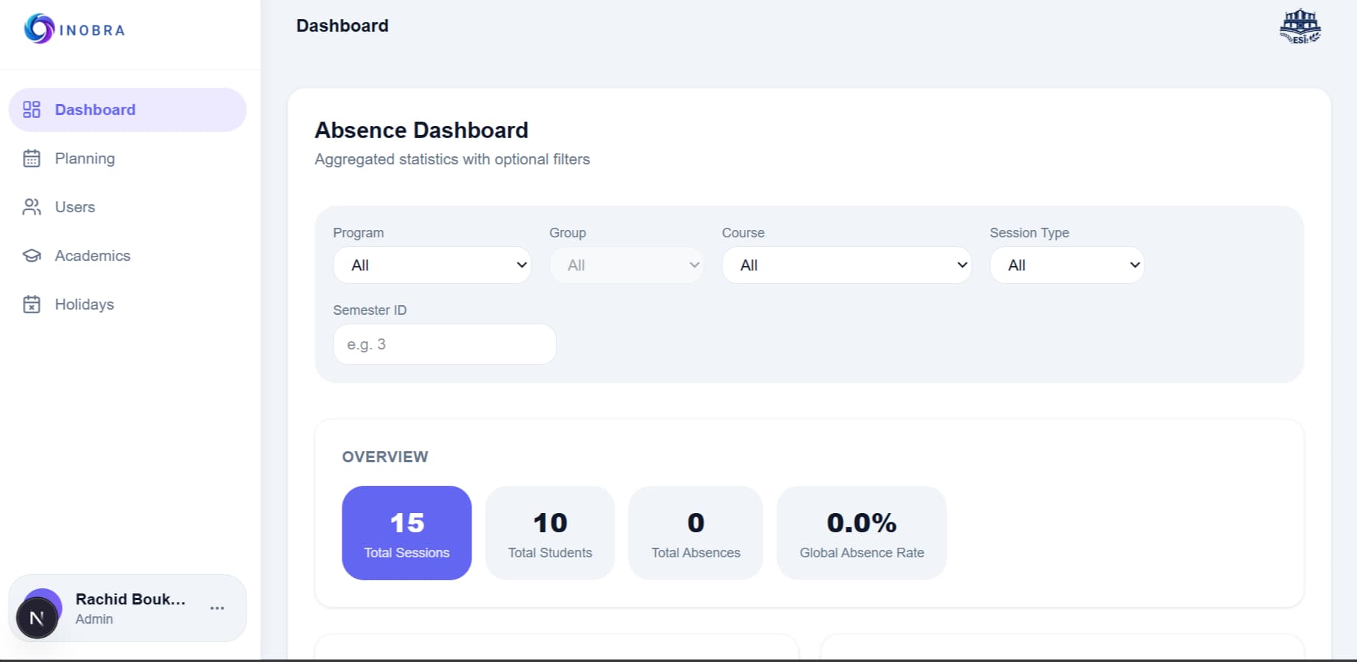Click the 'Course' filter label
The height and width of the screenshot is (662, 1357).
point(743,233)
